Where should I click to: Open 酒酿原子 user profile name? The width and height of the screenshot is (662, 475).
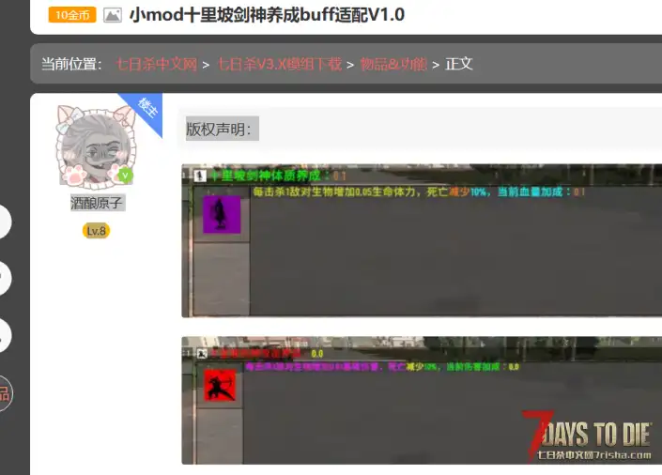[97, 203]
